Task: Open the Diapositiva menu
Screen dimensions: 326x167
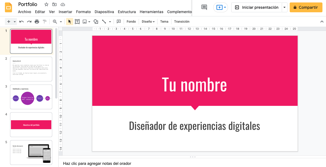Action: (104, 12)
